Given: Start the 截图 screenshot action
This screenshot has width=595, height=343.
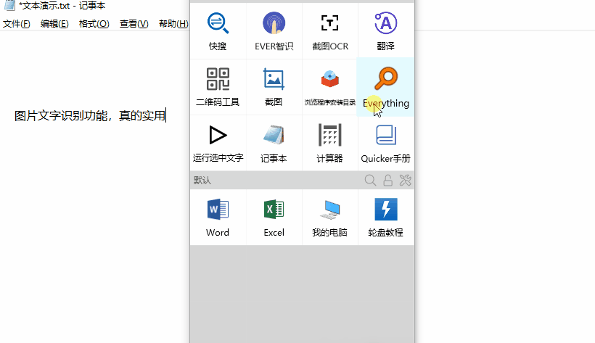Looking at the screenshot, I should [x=274, y=87].
